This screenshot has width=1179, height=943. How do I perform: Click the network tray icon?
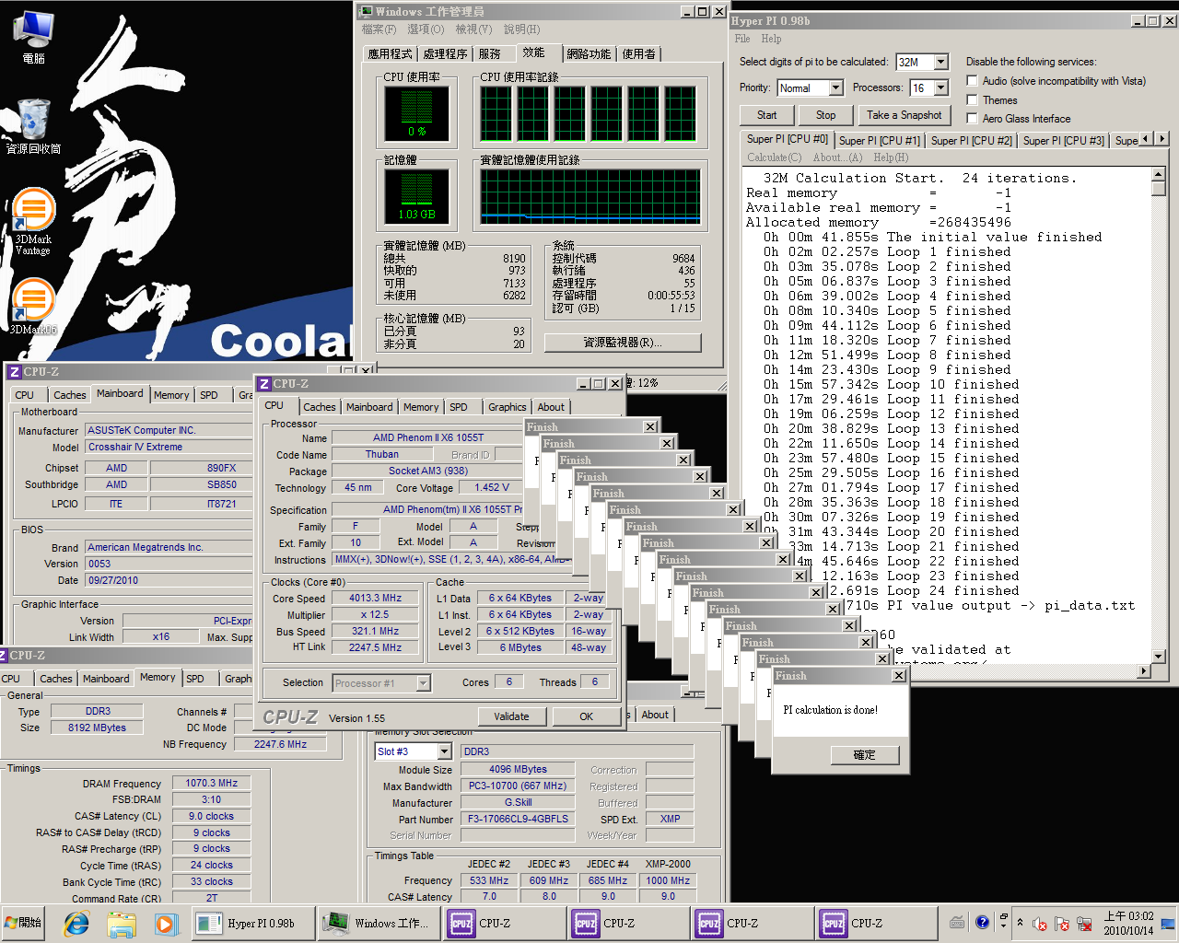[1084, 923]
